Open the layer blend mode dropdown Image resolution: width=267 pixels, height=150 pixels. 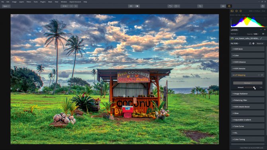234,34
